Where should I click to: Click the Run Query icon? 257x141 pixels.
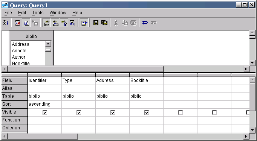pos(6,23)
